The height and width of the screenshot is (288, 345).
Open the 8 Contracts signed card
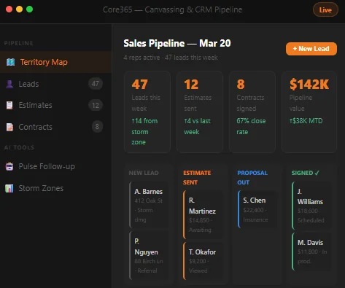click(x=252, y=112)
